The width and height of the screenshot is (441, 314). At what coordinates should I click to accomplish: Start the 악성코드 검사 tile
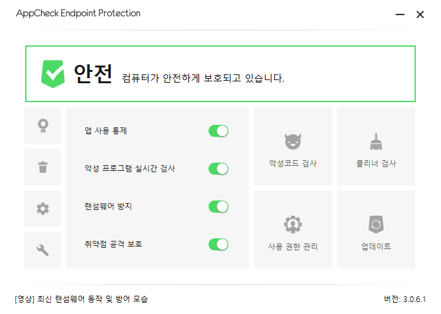[x=293, y=146]
